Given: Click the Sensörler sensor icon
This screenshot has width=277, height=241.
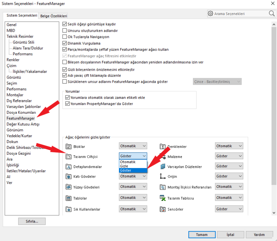Looking at the screenshot, I should (x=163, y=209).
